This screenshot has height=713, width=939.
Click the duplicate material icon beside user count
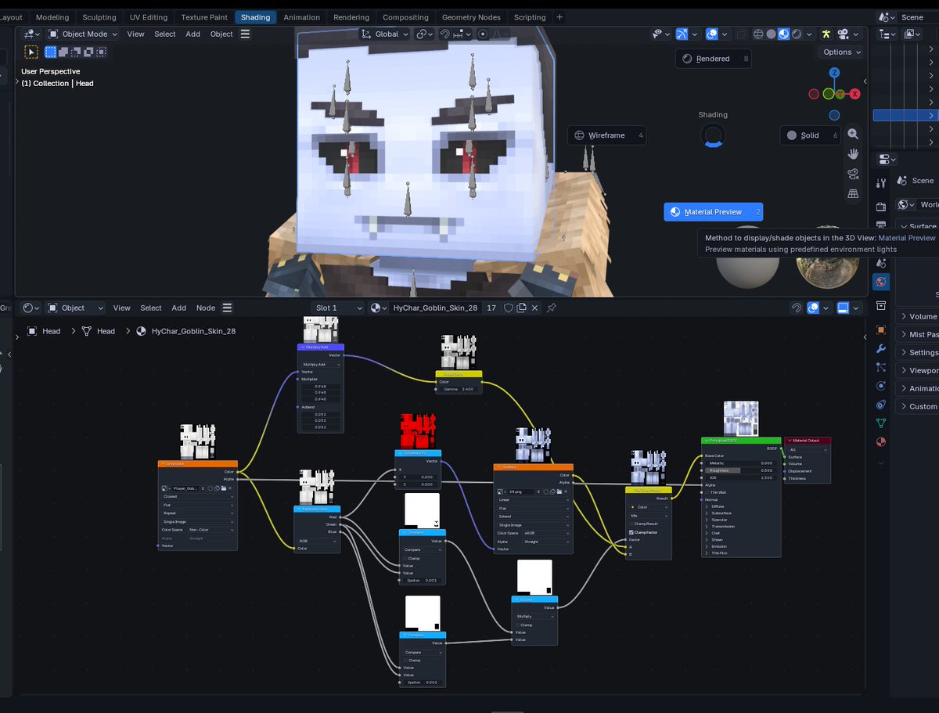point(521,308)
